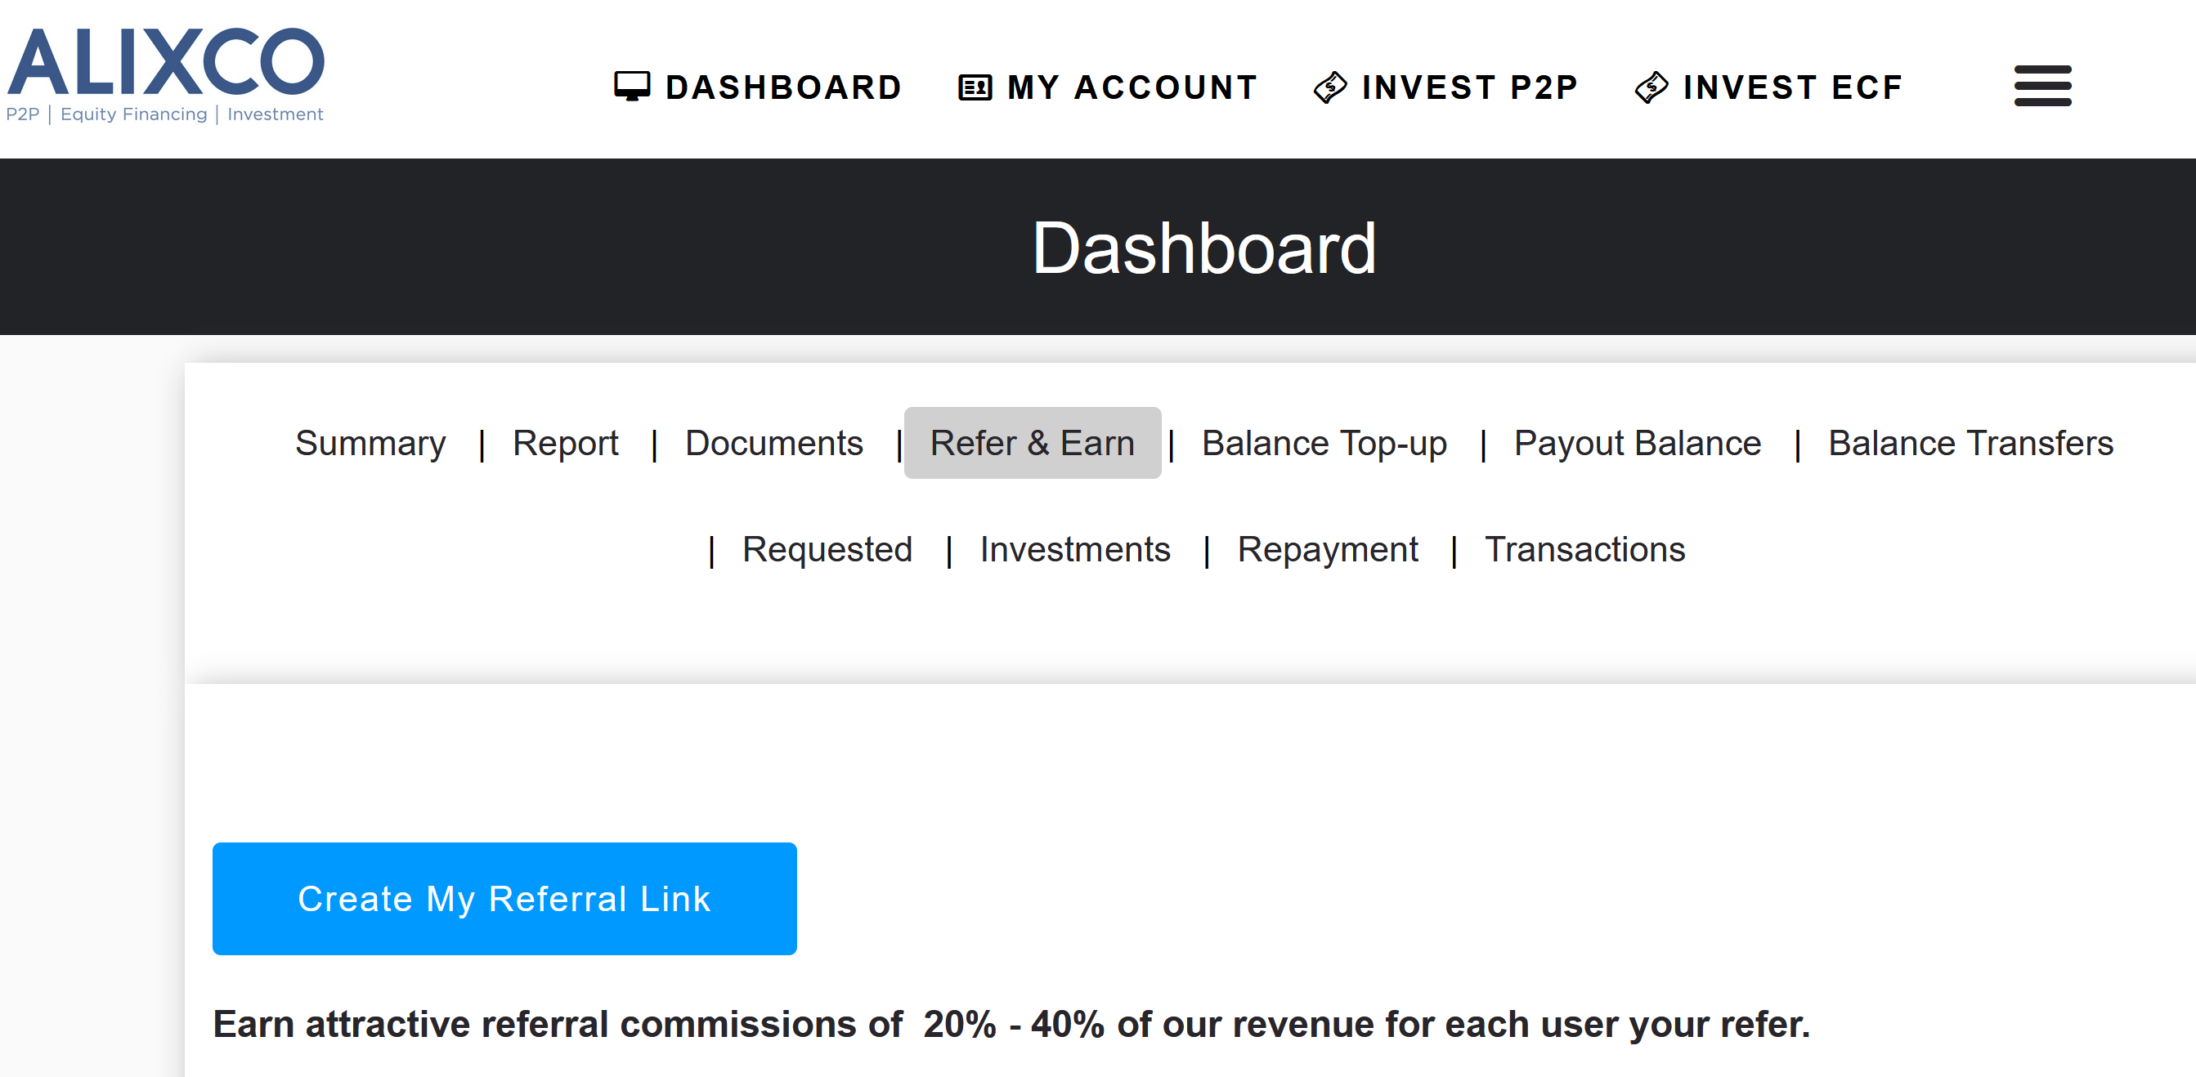The image size is (2196, 1077).
Task: Click the 'P2P | Equity Financing | Investment' tagline
Action: 164,114
